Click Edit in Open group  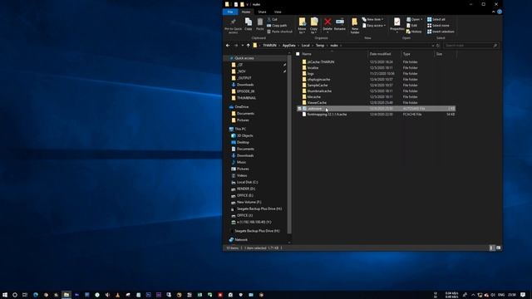tap(412, 26)
